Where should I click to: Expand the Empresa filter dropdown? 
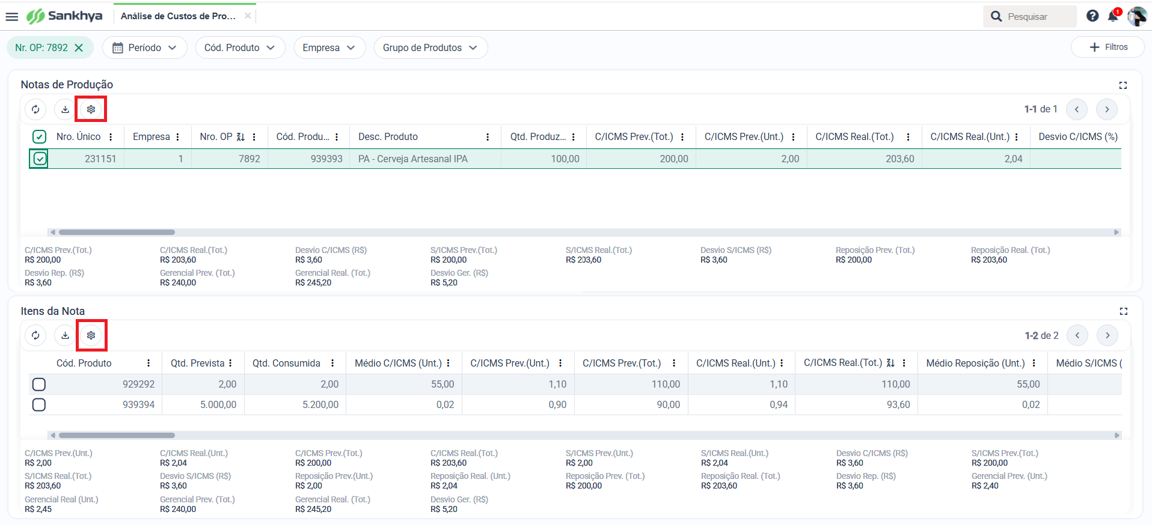coord(329,47)
